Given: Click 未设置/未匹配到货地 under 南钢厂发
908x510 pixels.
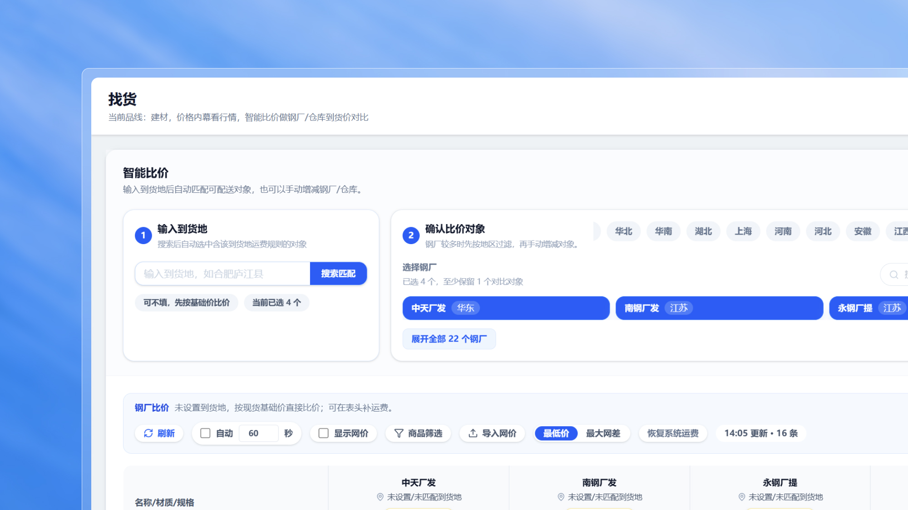Looking at the screenshot, I should 605,497.
